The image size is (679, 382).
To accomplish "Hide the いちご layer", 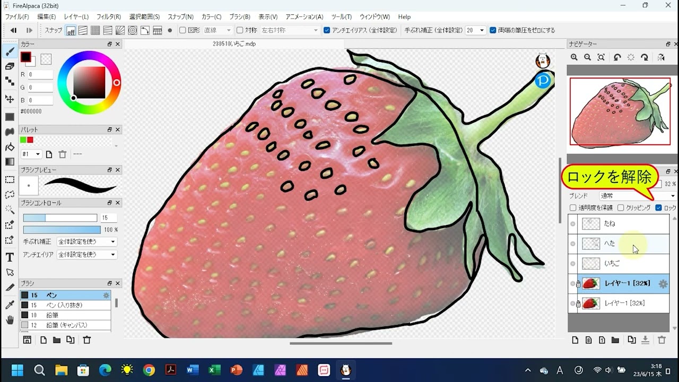I will (573, 264).
